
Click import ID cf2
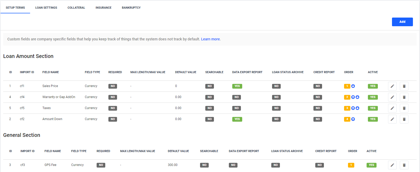(x=22, y=119)
